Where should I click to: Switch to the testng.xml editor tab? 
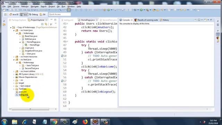69,20
